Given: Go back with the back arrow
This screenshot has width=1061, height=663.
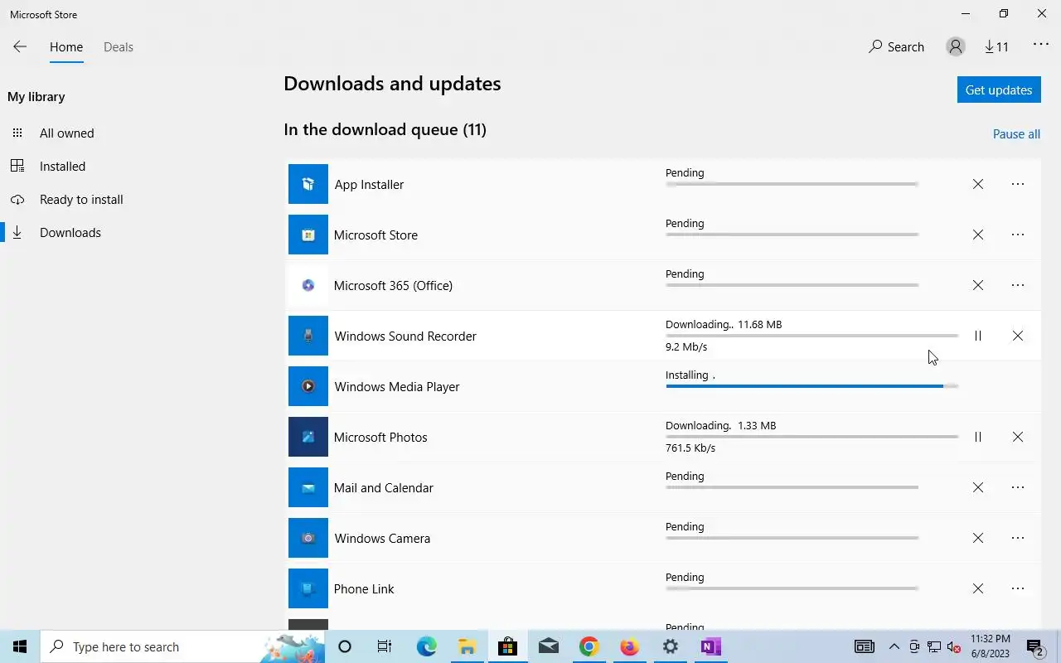Looking at the screenshot, I should pyautogui.click(x=20, y=47).
